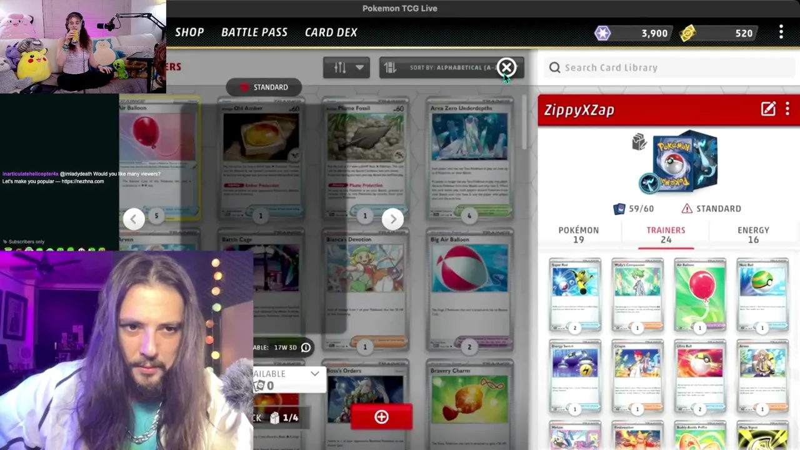
Task: Select the Bianca's Devotion card
Action: tap(365, 290)
